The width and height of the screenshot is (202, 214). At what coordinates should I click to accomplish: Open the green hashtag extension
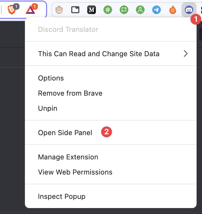108,10
